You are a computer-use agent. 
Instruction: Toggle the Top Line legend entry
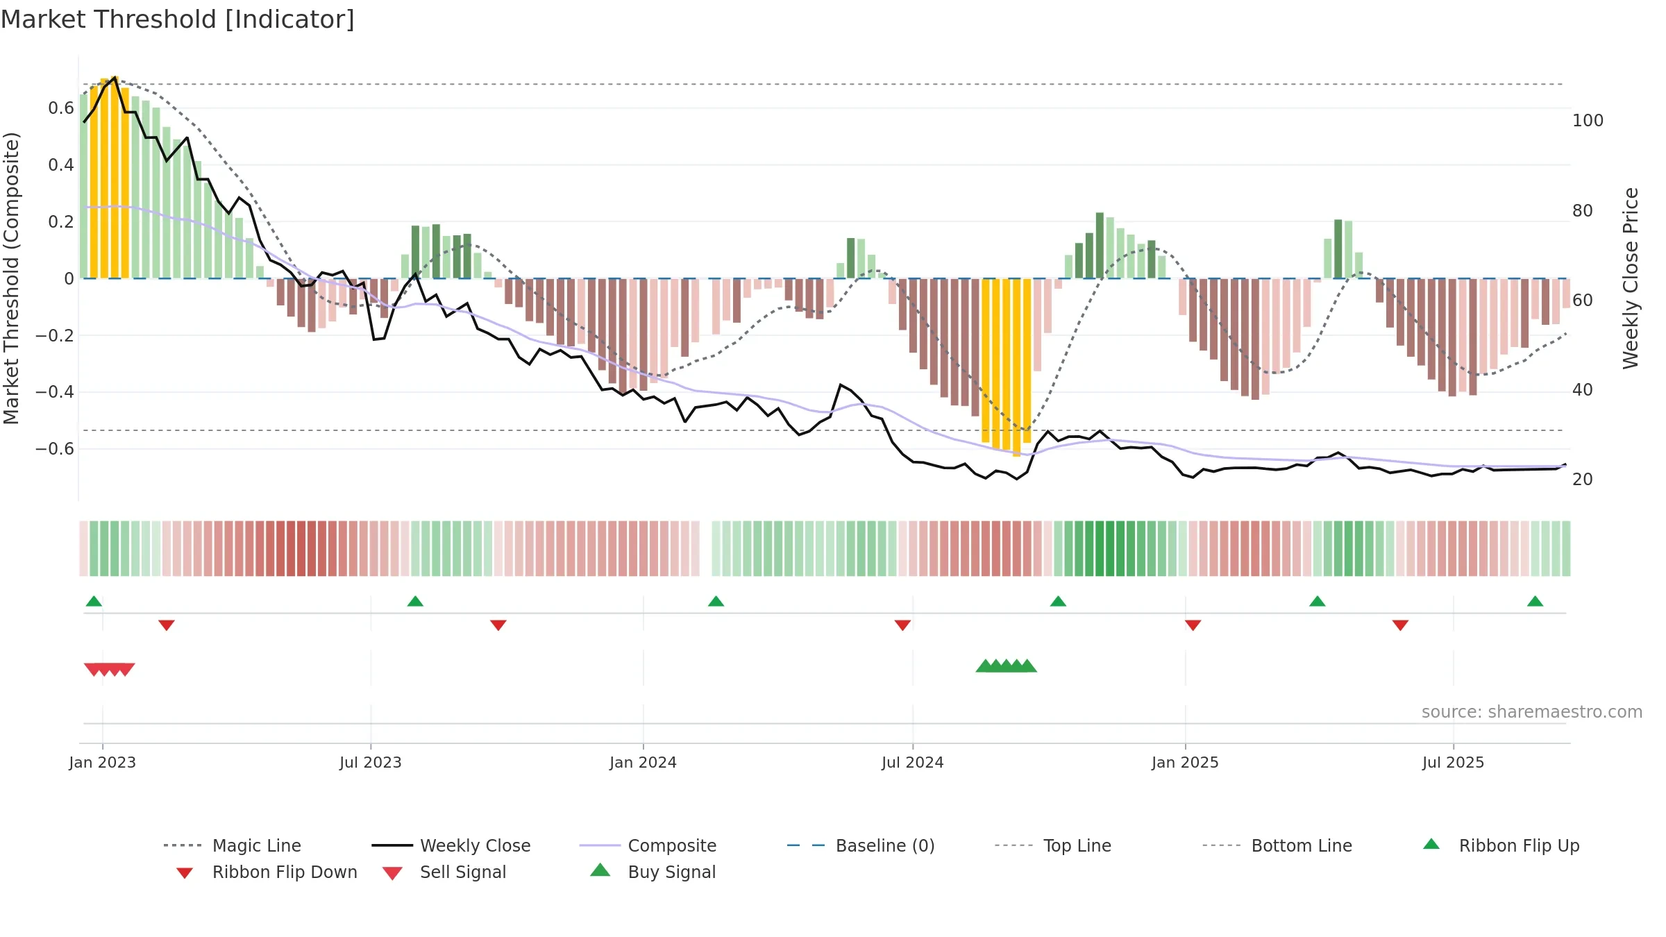[x=1052, y=845]
